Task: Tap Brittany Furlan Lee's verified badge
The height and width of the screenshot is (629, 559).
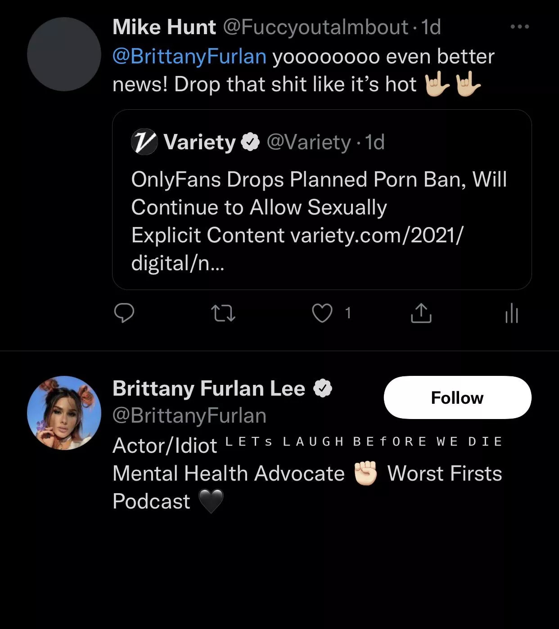Action: coord(322,388)
